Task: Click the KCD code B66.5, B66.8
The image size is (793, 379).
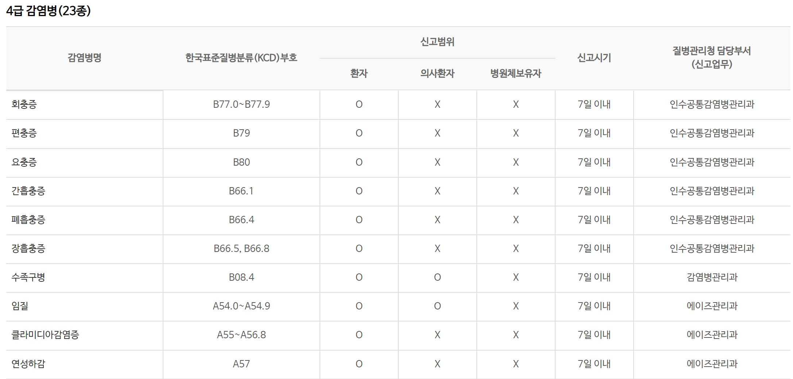Action: coord(241,249)
